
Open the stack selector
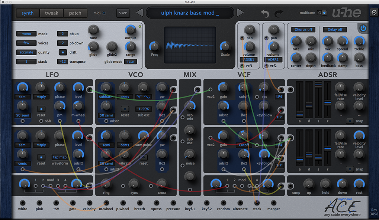point(26,62)
